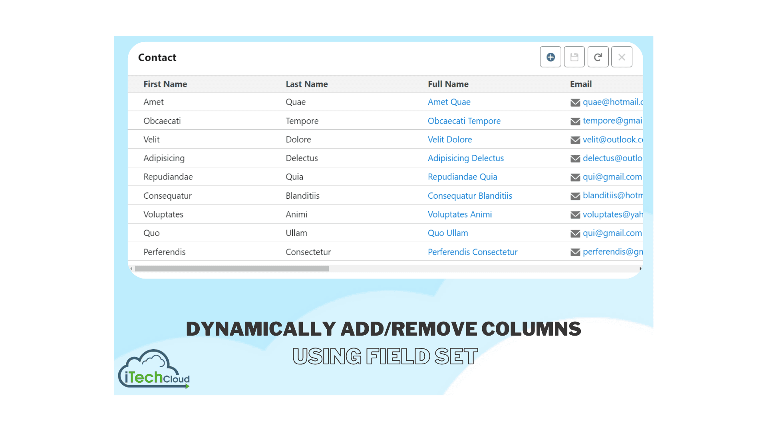Select the 'Perferendis' first name cell

point(165,252)
